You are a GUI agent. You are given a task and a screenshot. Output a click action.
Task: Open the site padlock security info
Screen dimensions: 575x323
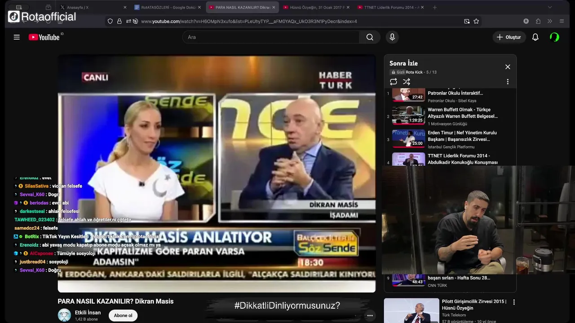[119, 21]
